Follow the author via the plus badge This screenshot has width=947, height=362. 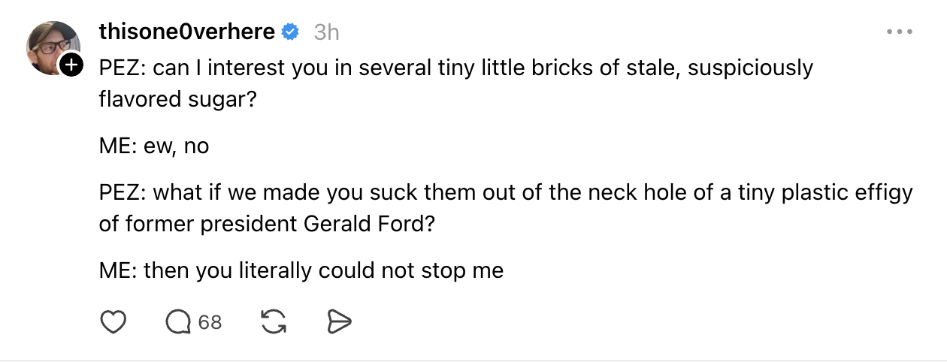pyautogui.click(x=71, y=66)
